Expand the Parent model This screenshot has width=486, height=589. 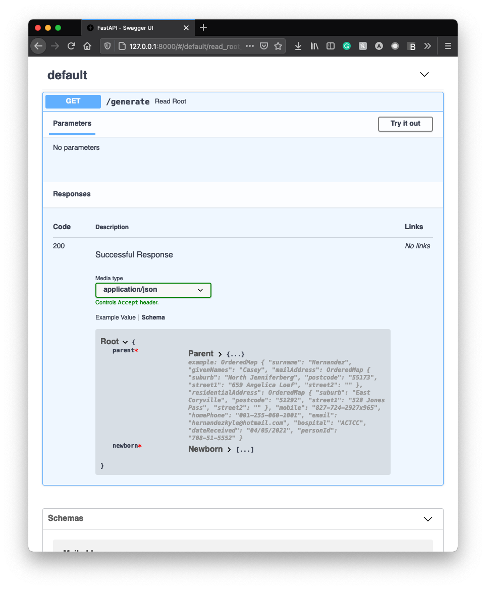pos(220,354)
